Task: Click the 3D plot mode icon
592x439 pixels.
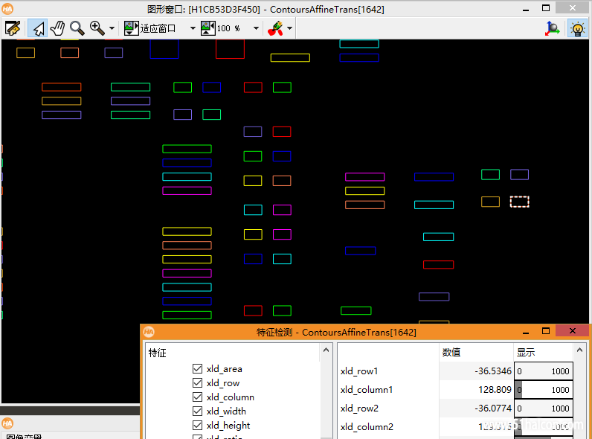Action: click(553, 29)
